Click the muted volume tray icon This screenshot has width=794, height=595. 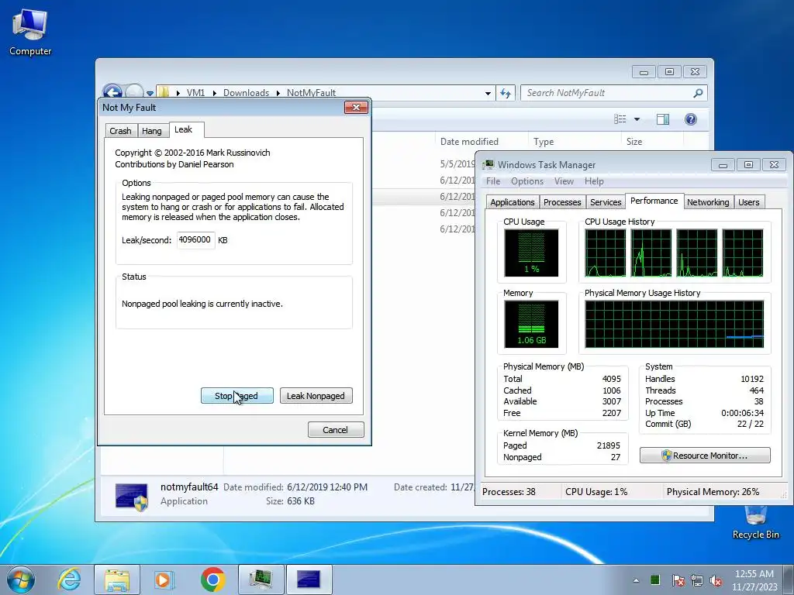pos(716,580)
